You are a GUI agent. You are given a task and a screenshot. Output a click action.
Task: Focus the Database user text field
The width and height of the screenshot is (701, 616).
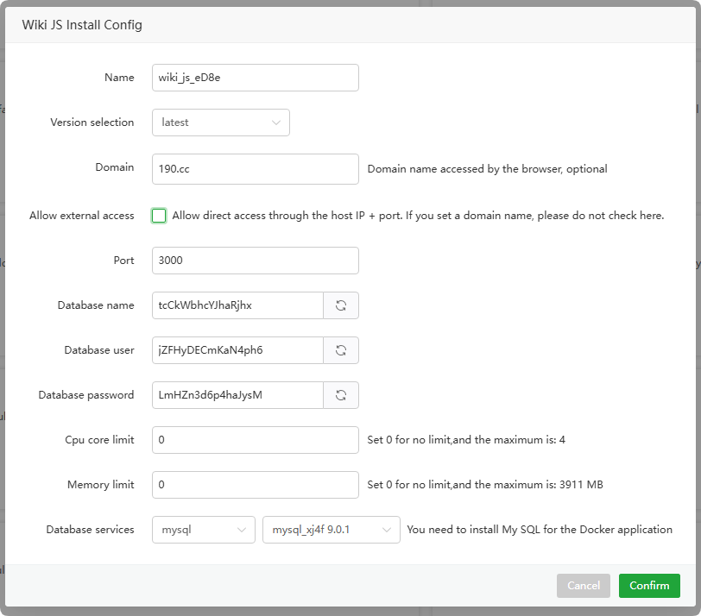click(x=237, y=350)
